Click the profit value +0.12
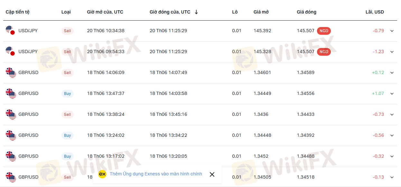401x187 pixels. [x=378, y=72]
